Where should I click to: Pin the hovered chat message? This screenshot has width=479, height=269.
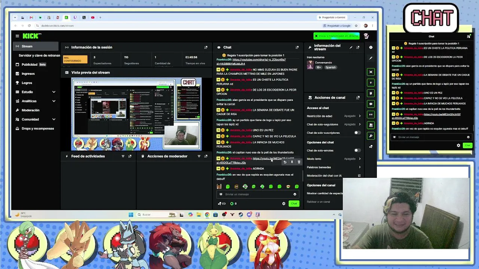coord(292,162)
